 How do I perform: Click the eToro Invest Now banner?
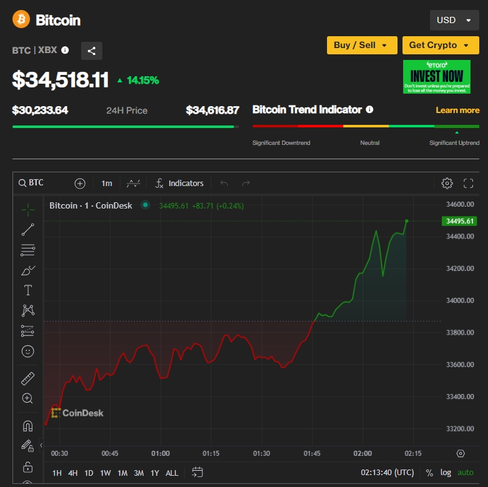[x=437, y=77]
